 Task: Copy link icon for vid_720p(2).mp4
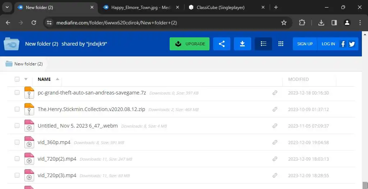275,159
